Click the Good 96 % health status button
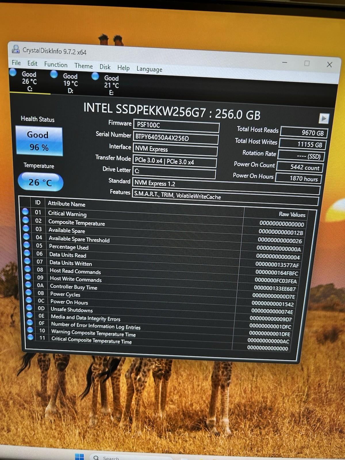The image size is (345, 460). pyautogui.click(x=39, y=141)
